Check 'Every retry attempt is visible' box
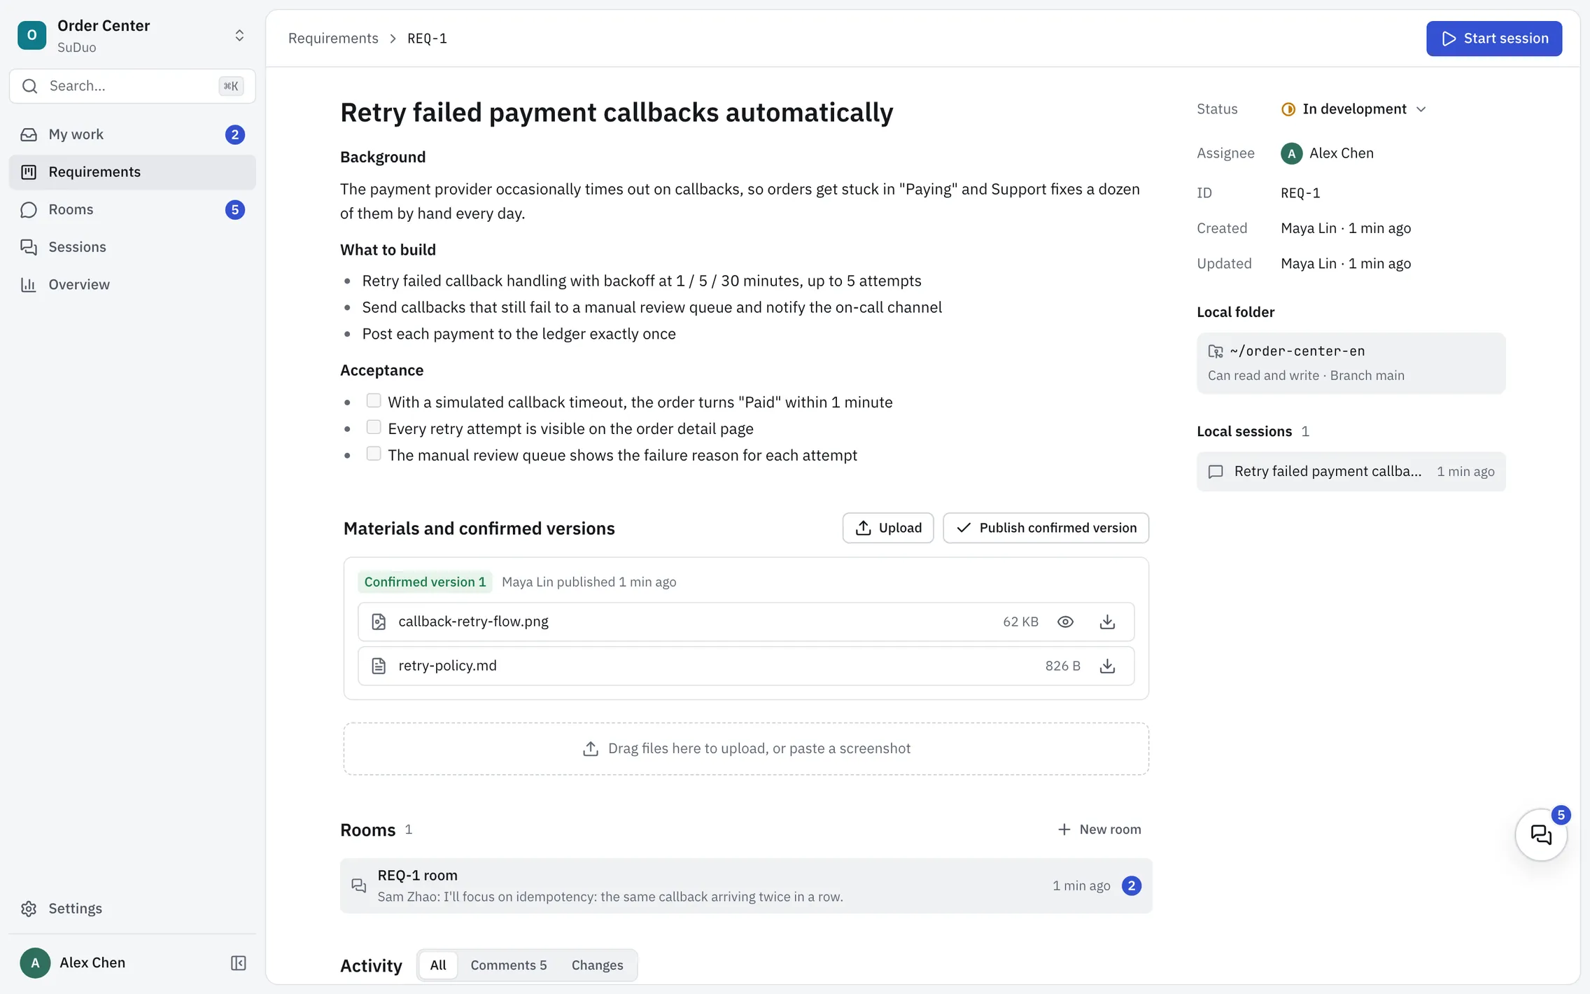 374,427
